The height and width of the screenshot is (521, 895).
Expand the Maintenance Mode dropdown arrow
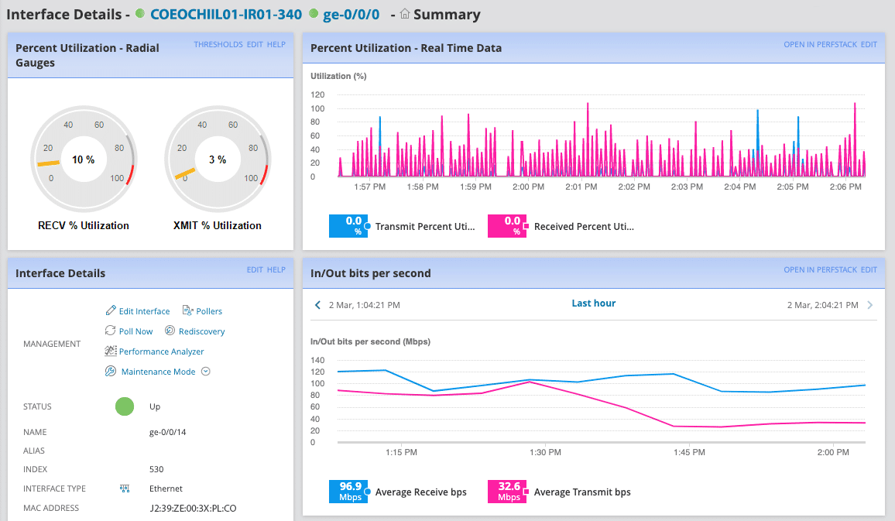coord(206,372)
